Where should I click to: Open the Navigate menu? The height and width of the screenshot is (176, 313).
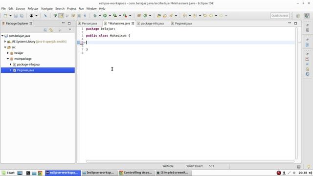click(x=47, y=9)
